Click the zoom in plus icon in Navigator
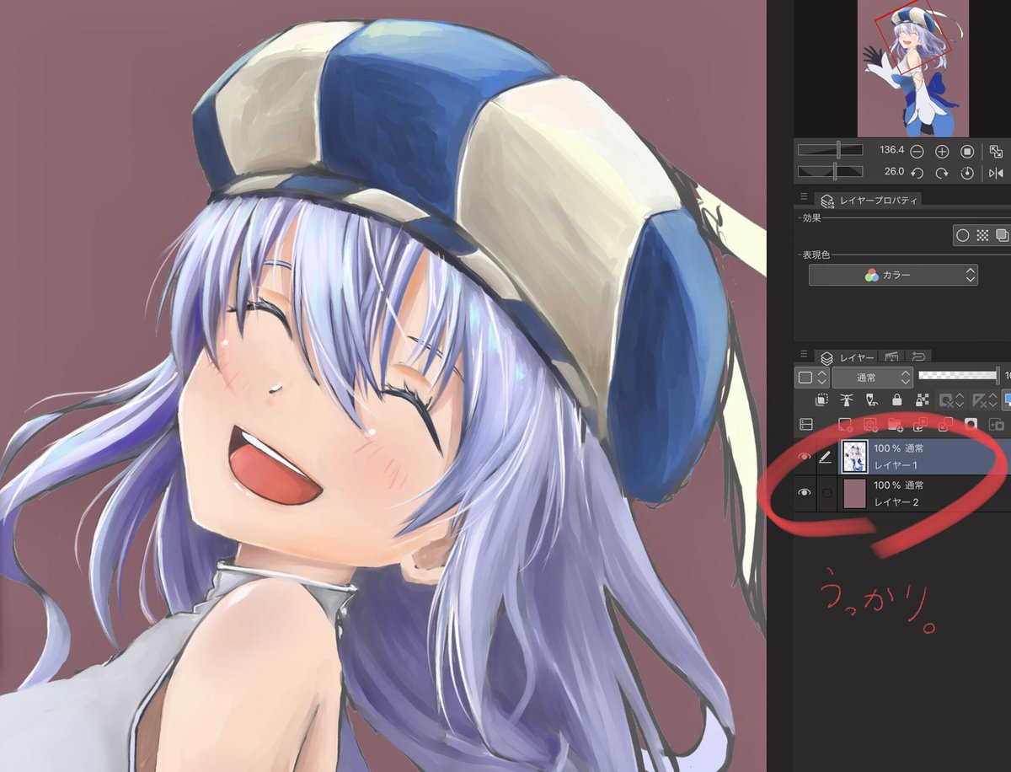 click(x=942, y=152)
